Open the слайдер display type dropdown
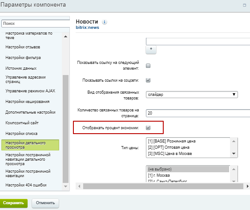 pyautogui.click(x=192, y=95)
